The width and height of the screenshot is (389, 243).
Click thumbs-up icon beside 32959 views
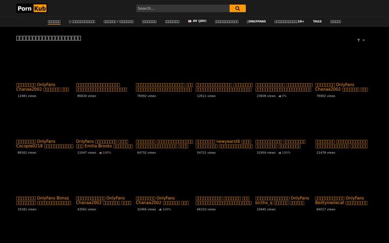pos(280,153)
